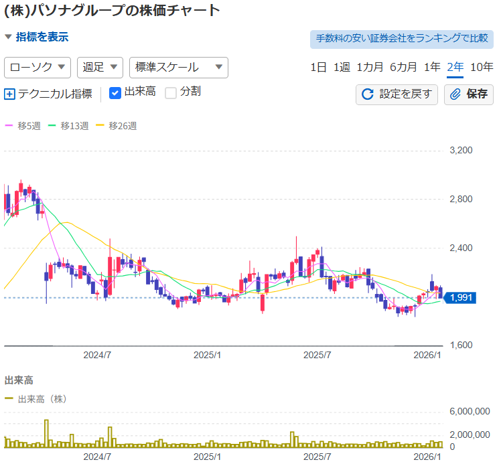Switch to the 1日 range tab
This screenshot has width=501, height=468.
pyautogui.click(x=318, y=67)
